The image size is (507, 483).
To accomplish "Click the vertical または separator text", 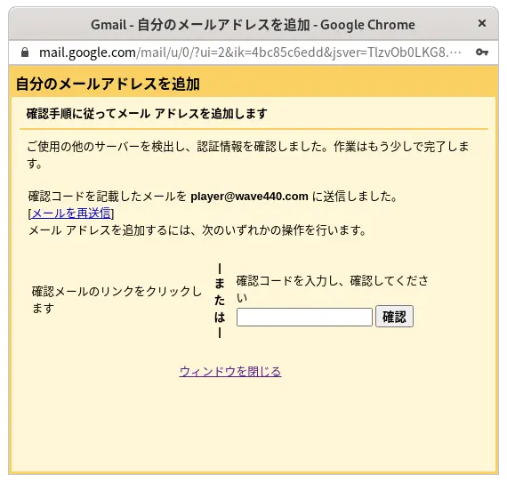I will [220, 301].
